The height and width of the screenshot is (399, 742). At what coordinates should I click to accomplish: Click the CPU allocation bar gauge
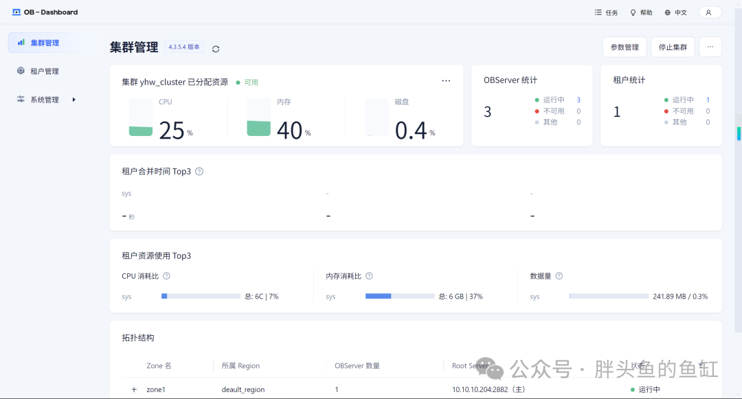[x=141, y=117]
